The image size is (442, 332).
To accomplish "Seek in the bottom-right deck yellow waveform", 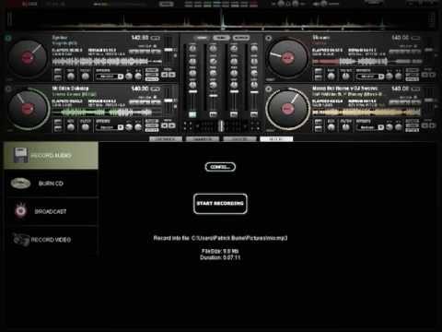I will (367, 113).
